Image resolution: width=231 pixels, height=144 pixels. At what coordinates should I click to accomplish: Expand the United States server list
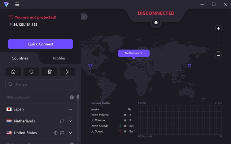pyautogui.click(x=70, y=133)
